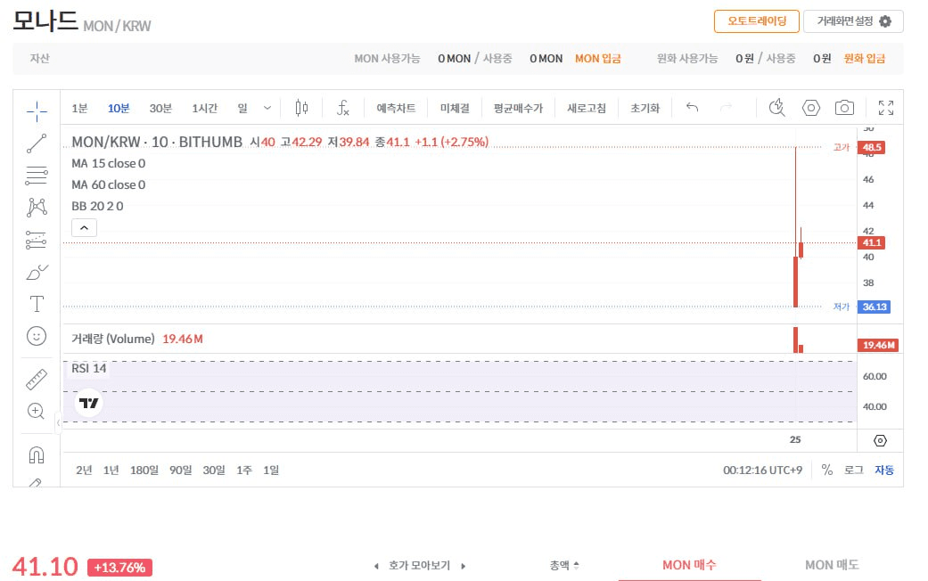This screenshot has height=581, width=928.
Task: Toggle percentage scale with % button
Action: point(825,471)
